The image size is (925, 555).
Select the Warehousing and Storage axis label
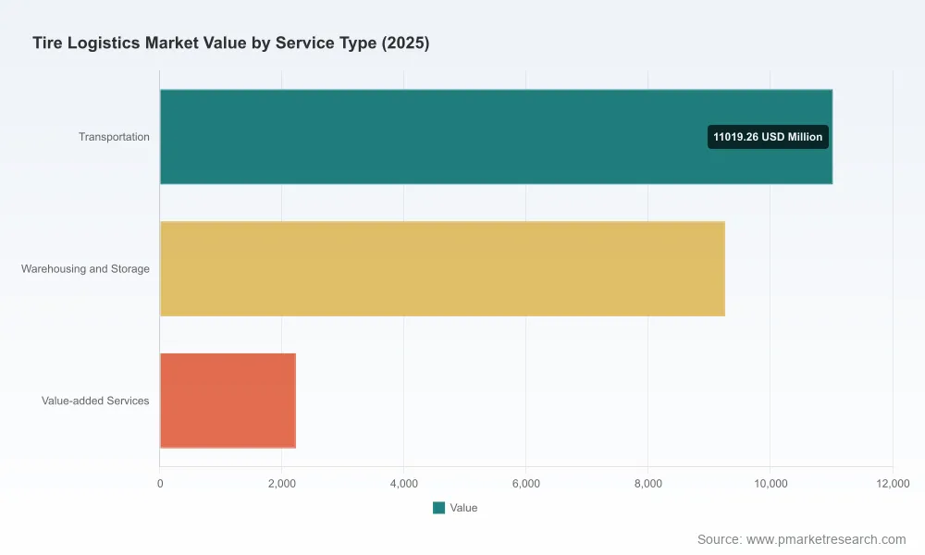[85, 269]
